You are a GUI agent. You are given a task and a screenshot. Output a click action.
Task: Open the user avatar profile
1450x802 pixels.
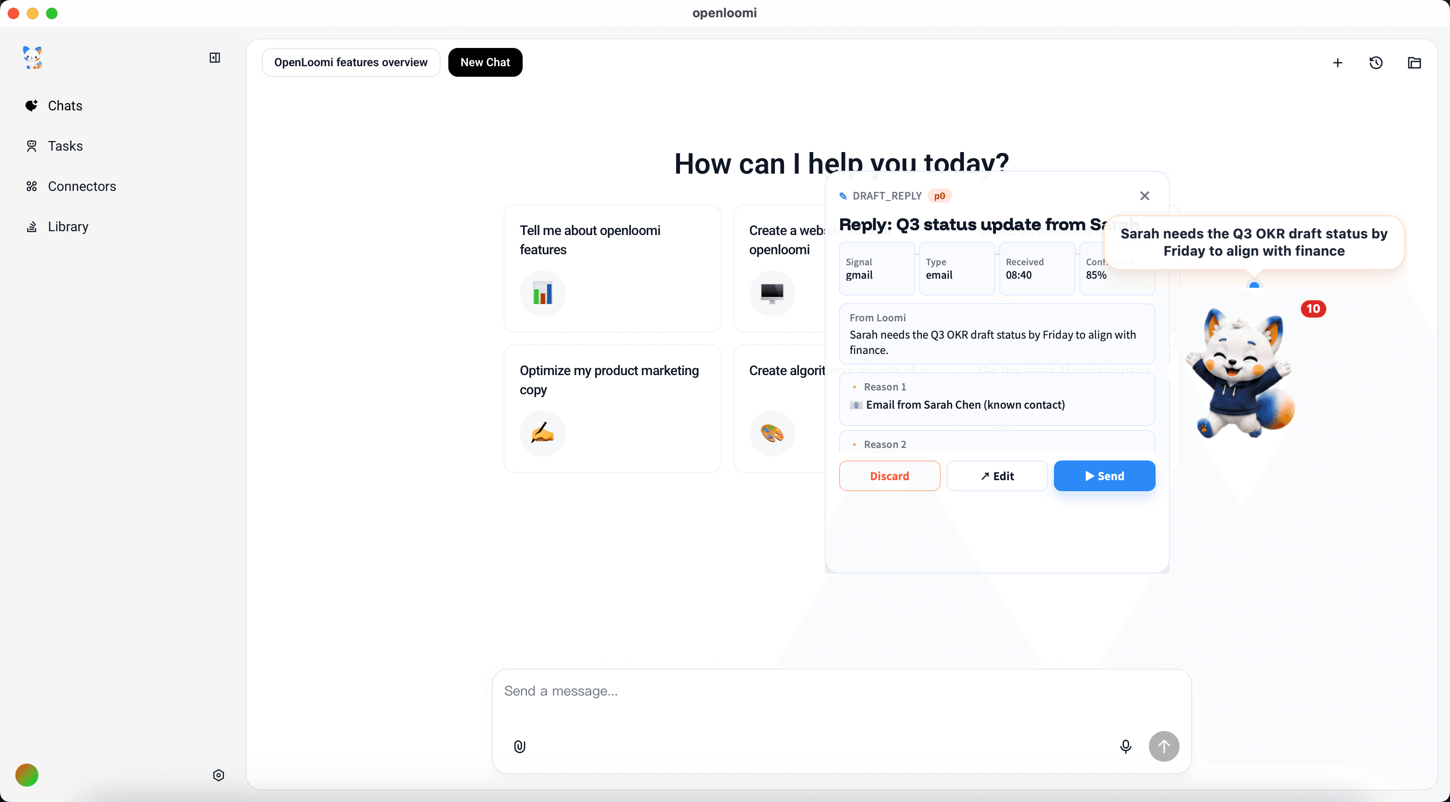[x=27, y=776]
